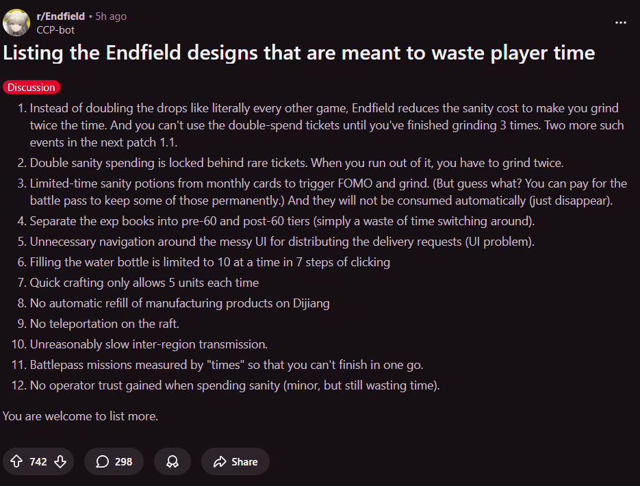Click the item about slow inter-region transmission
Screen dimensions: 640x486
click(149, 344)
